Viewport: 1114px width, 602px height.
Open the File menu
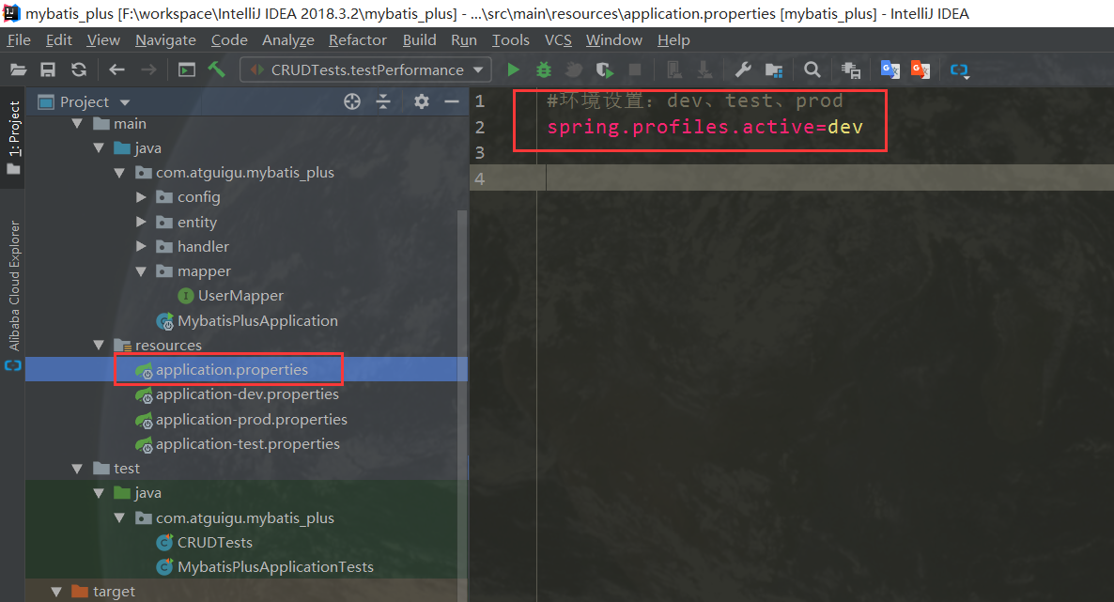click(x=19, y=40)
